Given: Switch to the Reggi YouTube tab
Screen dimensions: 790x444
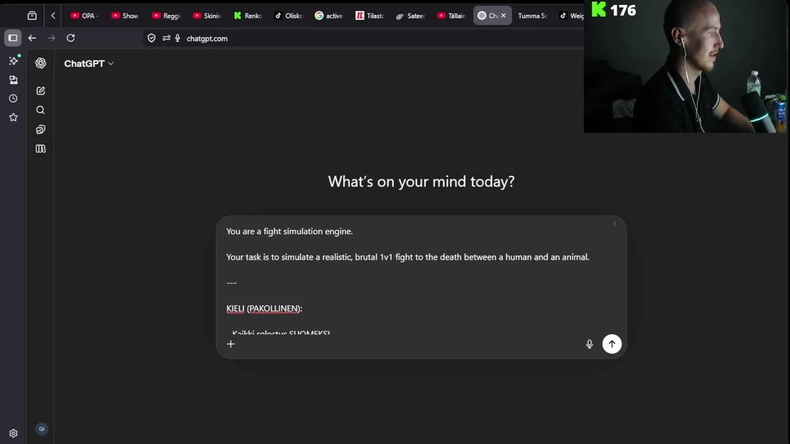Looking at the screenshot, I should [x=166, y=15].
